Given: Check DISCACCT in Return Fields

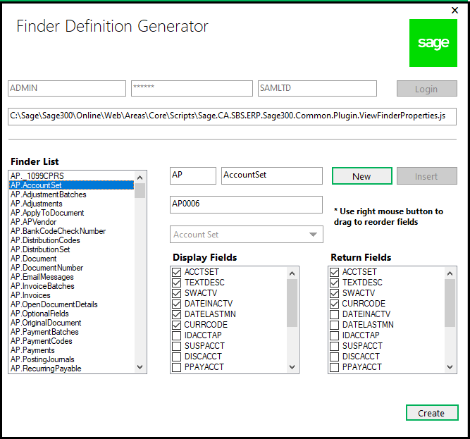Looking at the screenshot, I should [334, 357].
